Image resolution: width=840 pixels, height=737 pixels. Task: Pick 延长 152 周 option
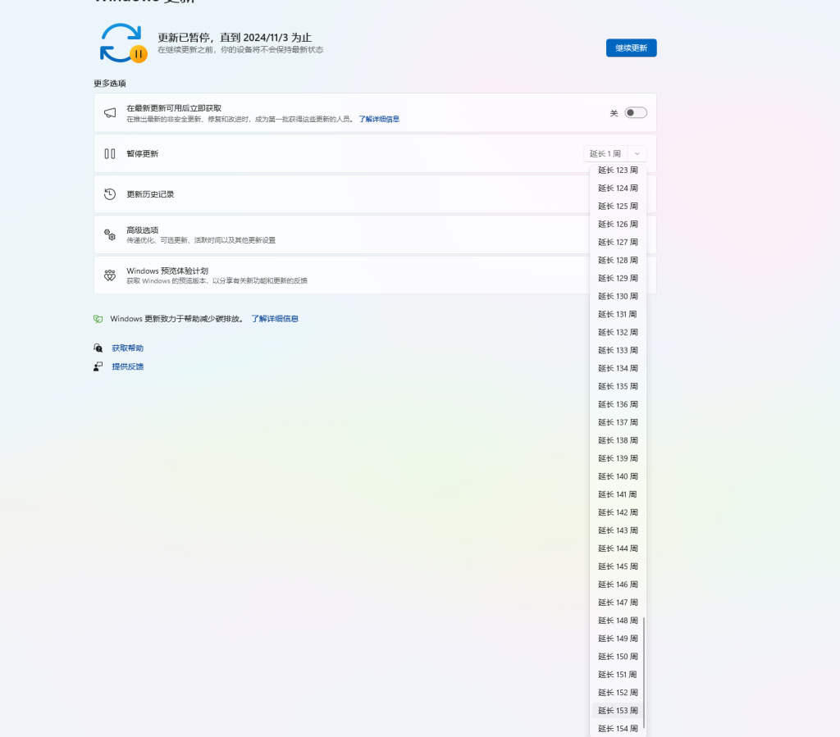click(618, 693)
